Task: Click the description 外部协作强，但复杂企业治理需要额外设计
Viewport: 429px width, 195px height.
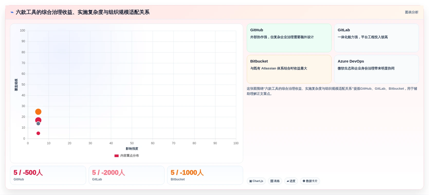Action: [282, 37]
